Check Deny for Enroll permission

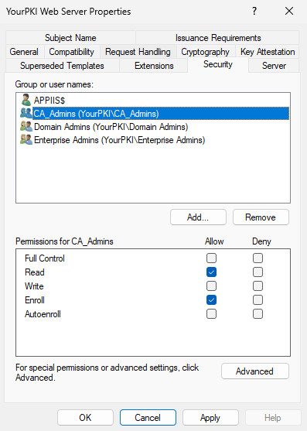[258, 300]
